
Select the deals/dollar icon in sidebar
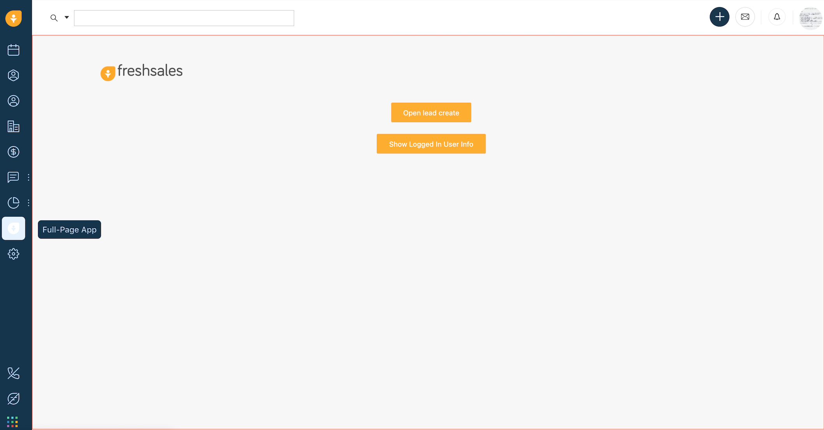pyautogui.click(x=14, y=152)
